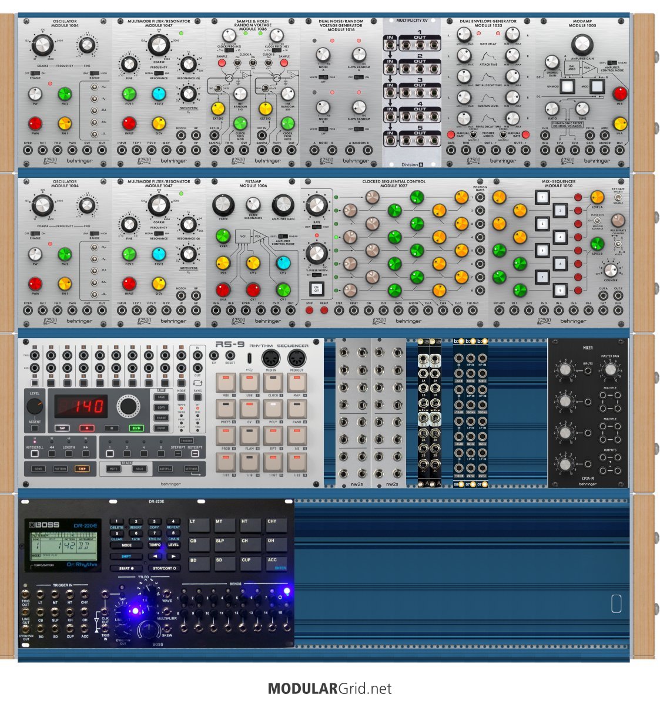Hit the CHY pad on DR-220E
This screenshot has width=660, height=701.
[277, 526]
